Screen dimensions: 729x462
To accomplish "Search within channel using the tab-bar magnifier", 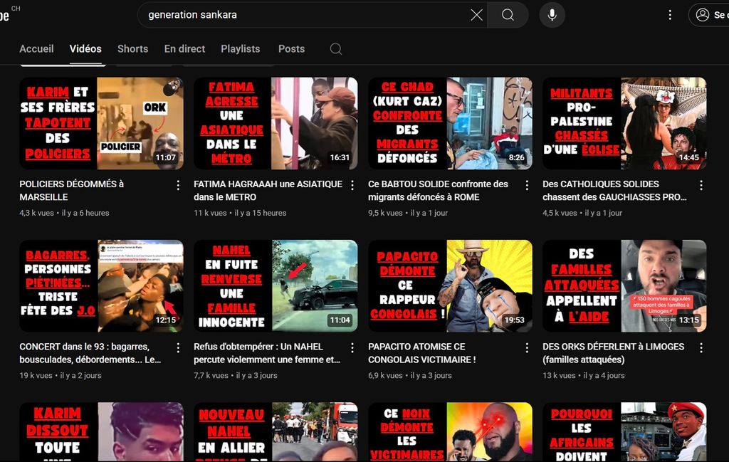I will [x=336, y=49].
